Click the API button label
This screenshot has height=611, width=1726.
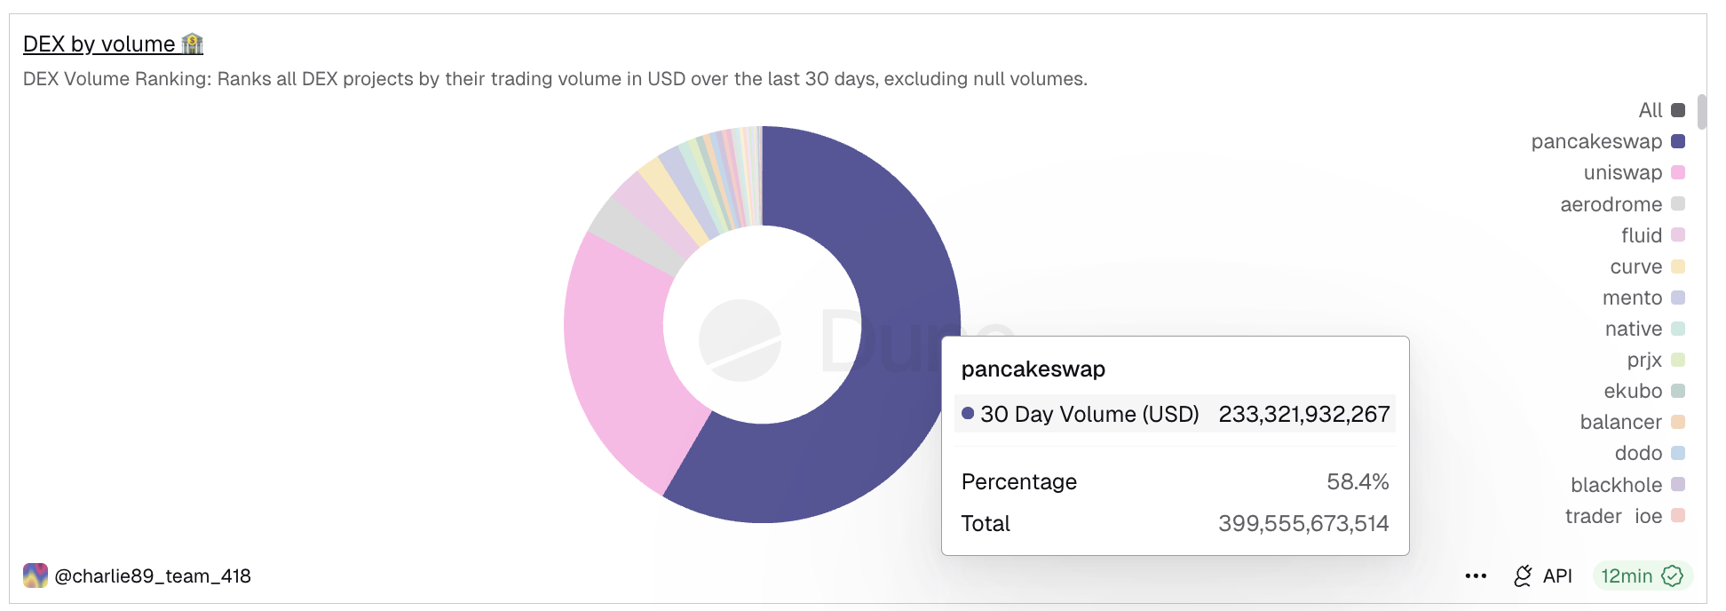[1557, 576]
